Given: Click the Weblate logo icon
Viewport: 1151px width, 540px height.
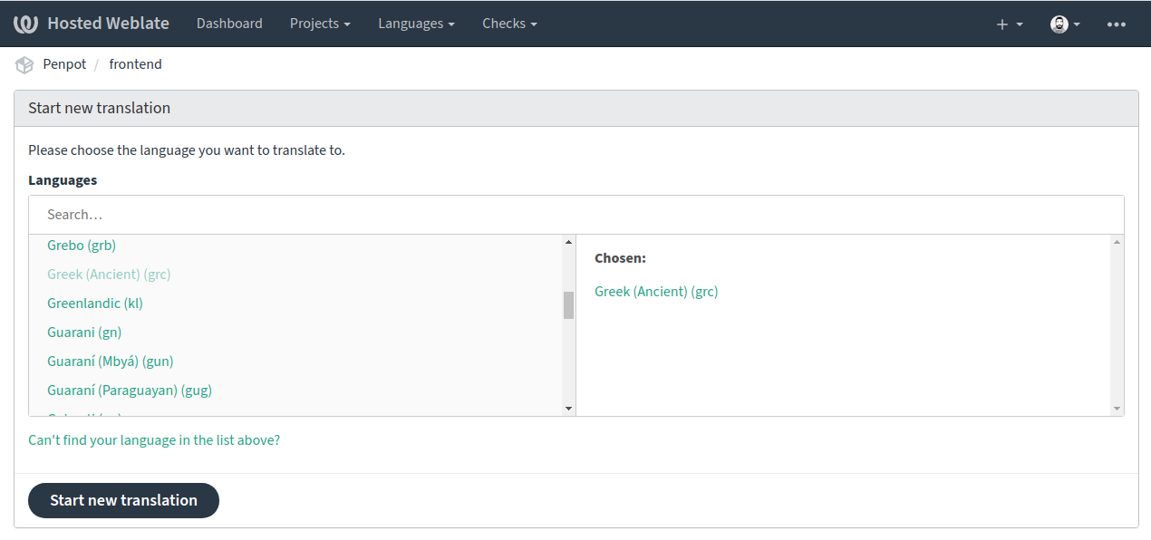Looking at the screenshot, I should click(x=25, y=24).
